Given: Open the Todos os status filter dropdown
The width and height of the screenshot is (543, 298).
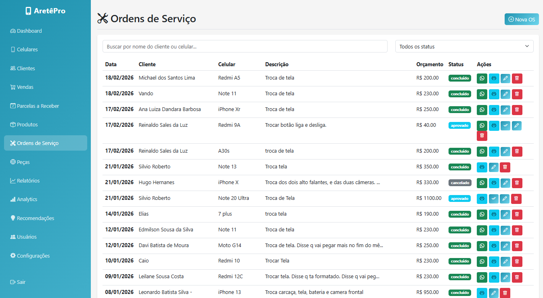Looking at the screenshot, I should [464, 46].
